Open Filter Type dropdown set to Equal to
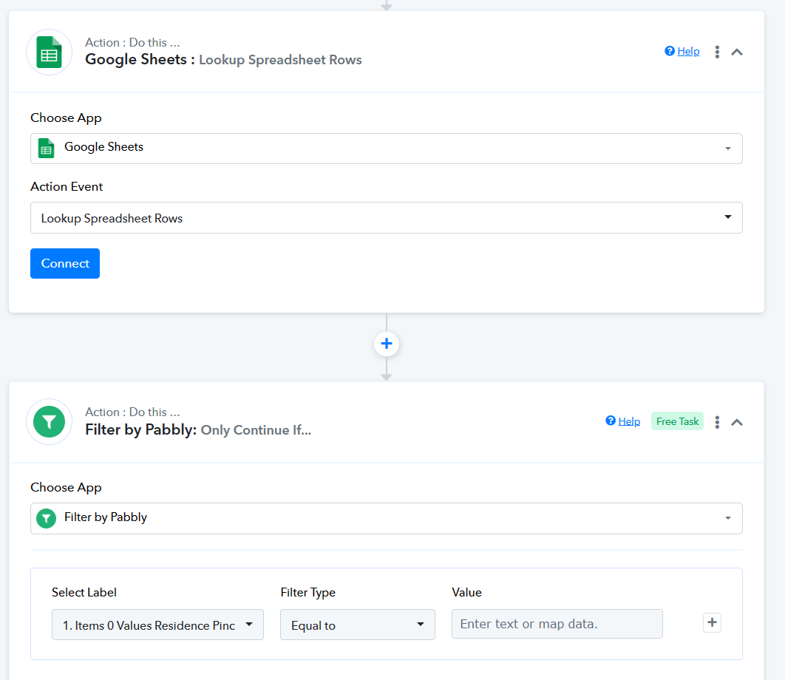 click(358, 625)
